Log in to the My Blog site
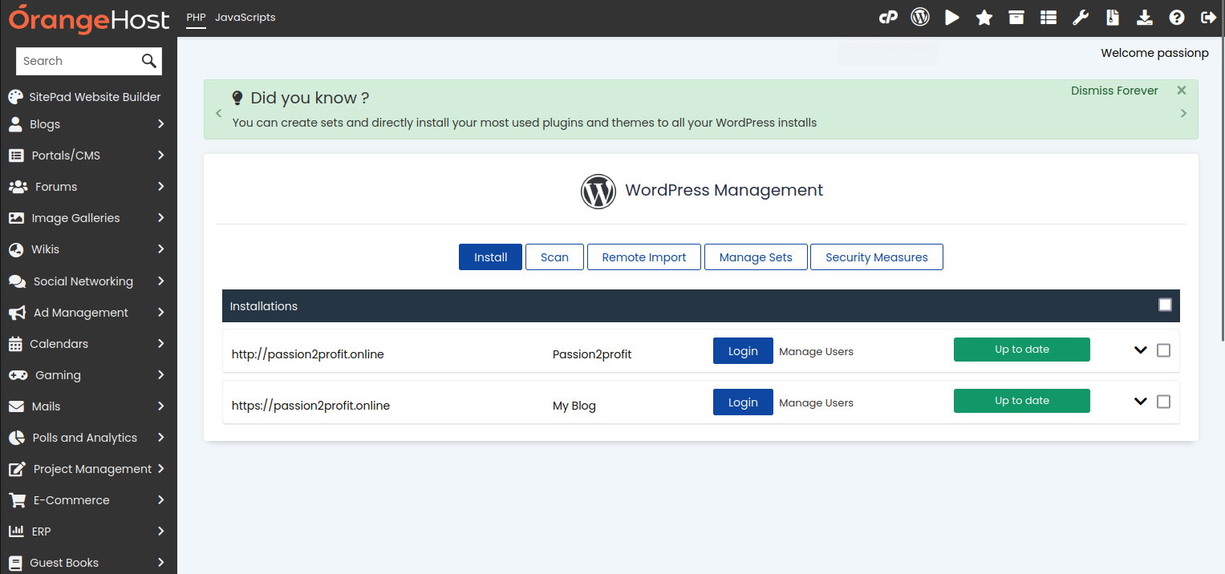The image size is (1225, 574). point(743,402)
